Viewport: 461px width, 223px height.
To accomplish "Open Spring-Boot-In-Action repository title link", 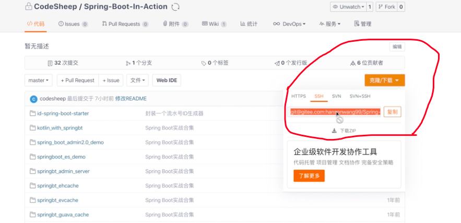I will [126, 6].
